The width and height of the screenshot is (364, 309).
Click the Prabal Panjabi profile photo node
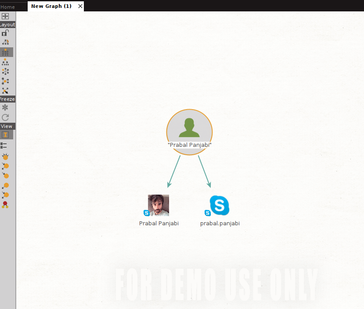click(159, 205)
